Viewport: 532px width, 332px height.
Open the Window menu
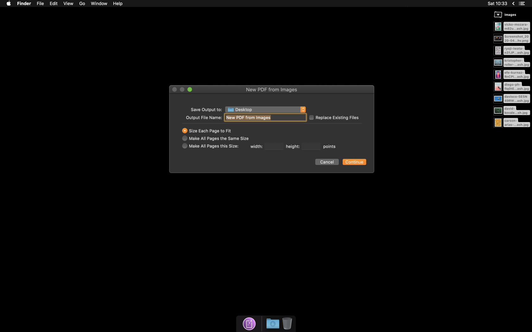pyautogui.click(x=99, y=3)
